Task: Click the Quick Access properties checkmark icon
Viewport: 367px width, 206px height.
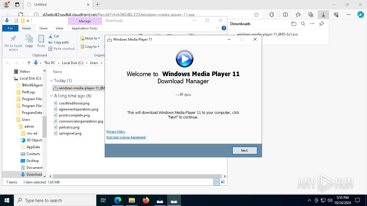Action: [x=16, y=21]
